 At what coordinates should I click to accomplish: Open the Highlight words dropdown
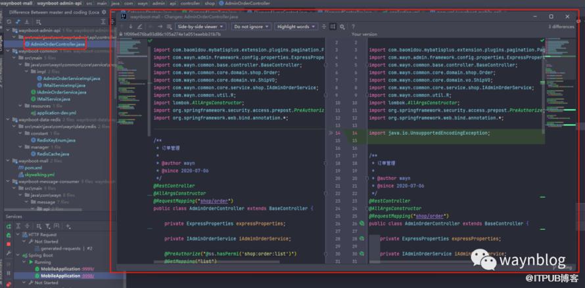coord(295,27)
